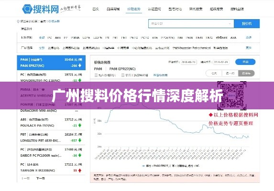Viewport: 274px width, 191px height.
Task: Click the blue link beside the chart checkboxes
Action: pos(160,75)
